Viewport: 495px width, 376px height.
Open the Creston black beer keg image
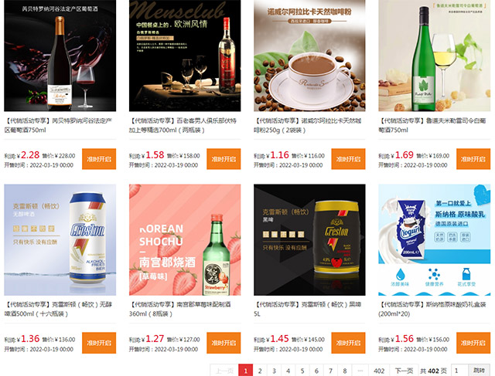point(309,240)
